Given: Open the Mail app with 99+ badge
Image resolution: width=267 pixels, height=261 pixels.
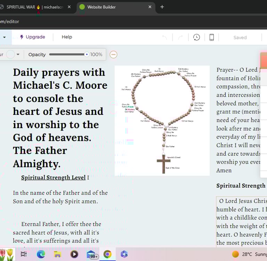Looking at the screenshot, I should tap(92, 254).
